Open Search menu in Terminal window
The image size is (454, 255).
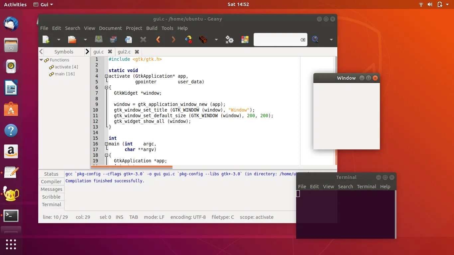pyautogui.click(x=345, y=187)
